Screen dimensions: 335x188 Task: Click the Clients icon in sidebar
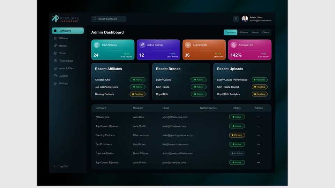click(55, 53)
